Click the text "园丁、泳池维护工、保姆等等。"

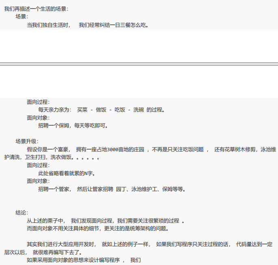tap(151, 189)
